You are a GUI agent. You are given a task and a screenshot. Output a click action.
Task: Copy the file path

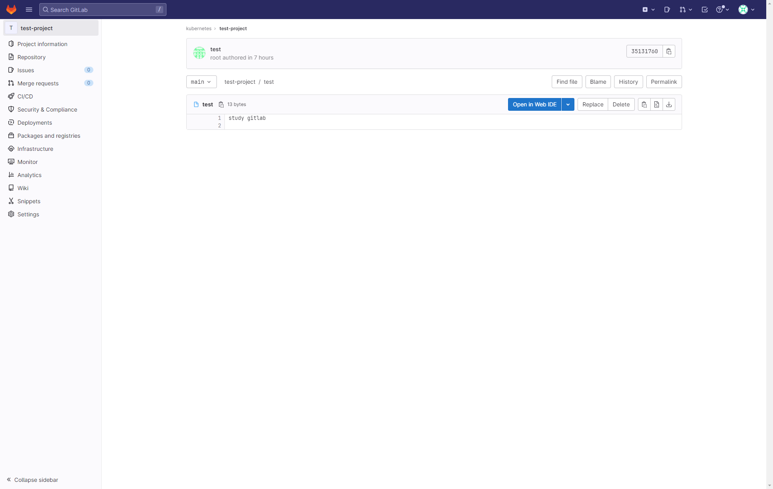point(221,104)
